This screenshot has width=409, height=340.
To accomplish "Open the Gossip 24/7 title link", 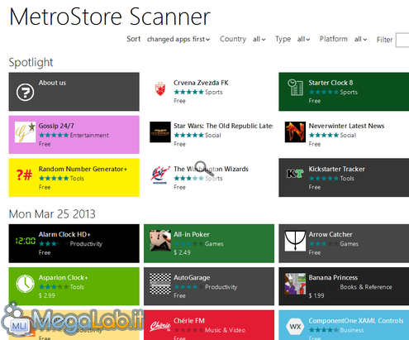I will [x=56, y=126].
